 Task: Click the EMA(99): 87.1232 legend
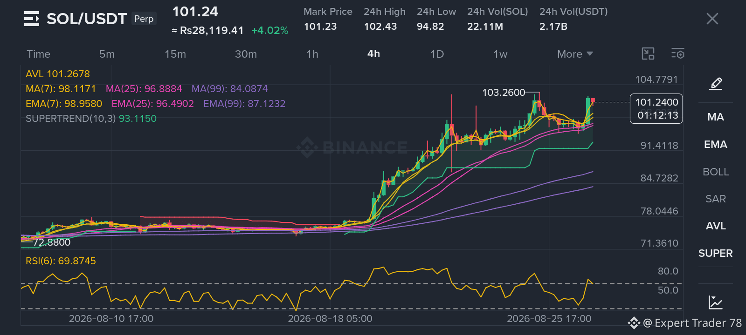coord(244,104)
